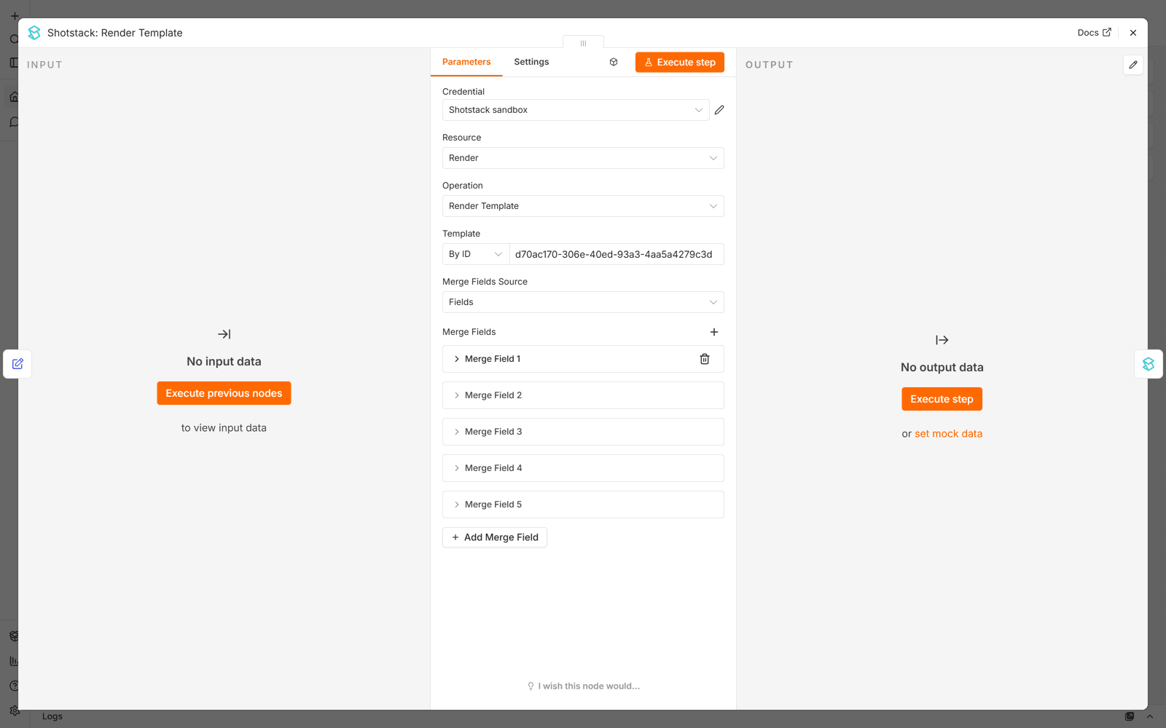This screenshot has height=728, width=1166.
Task: Click the Shotstack logo in the title bar
Action: (34, 33)
